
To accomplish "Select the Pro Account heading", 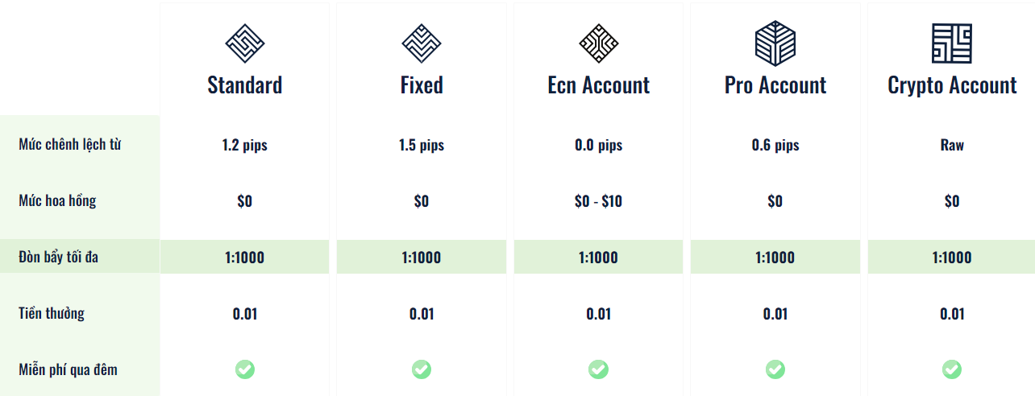I will tap(775, 85).
